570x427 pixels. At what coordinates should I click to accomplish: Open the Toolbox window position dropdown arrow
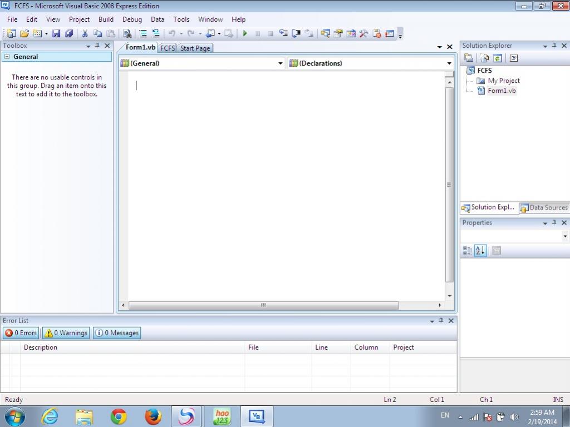pyautogui.click(x=88, y=46)
